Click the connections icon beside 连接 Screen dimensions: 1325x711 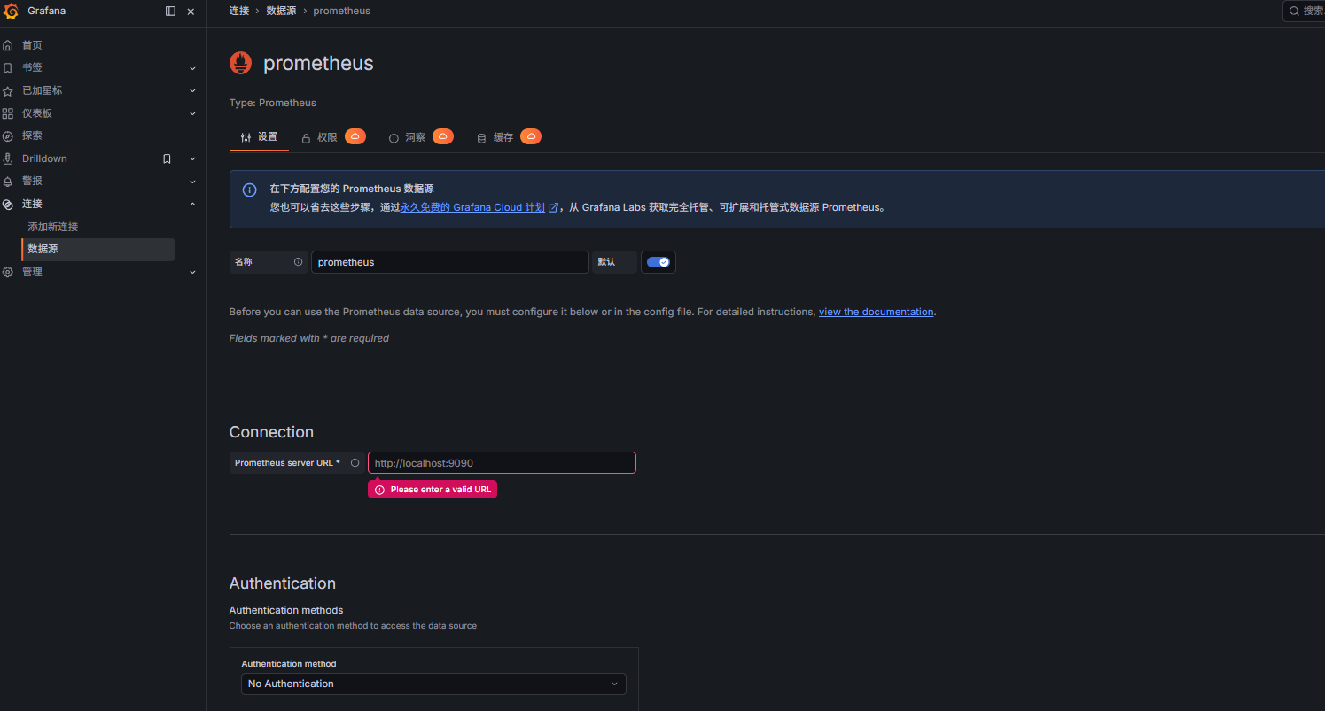click(x=8, y=204)
